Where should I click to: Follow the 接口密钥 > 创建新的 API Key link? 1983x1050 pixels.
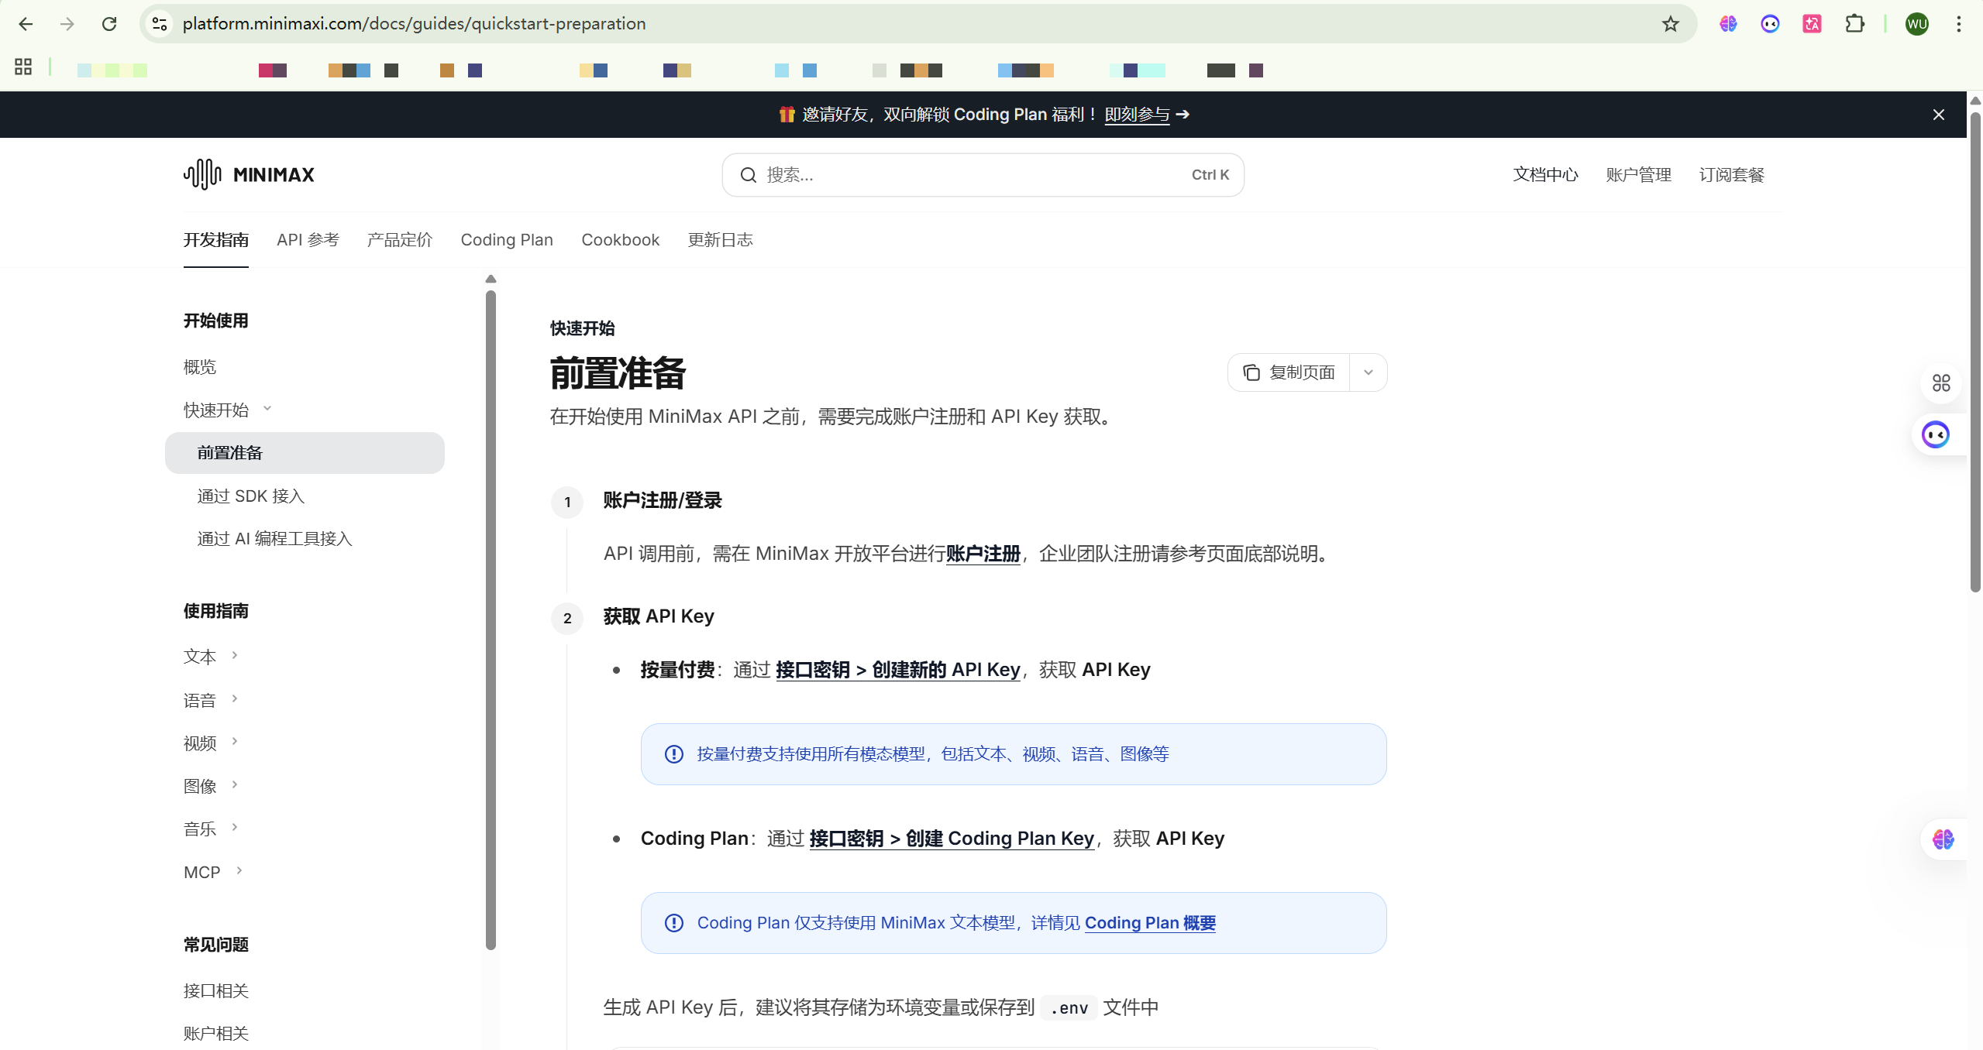pos(897,670)
